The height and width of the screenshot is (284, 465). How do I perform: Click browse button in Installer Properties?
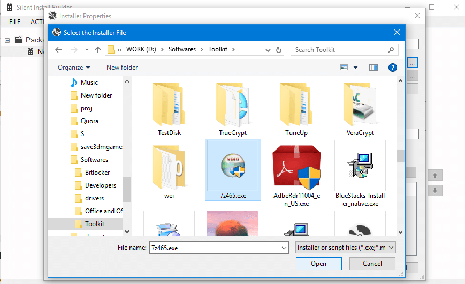click(413, 62)
